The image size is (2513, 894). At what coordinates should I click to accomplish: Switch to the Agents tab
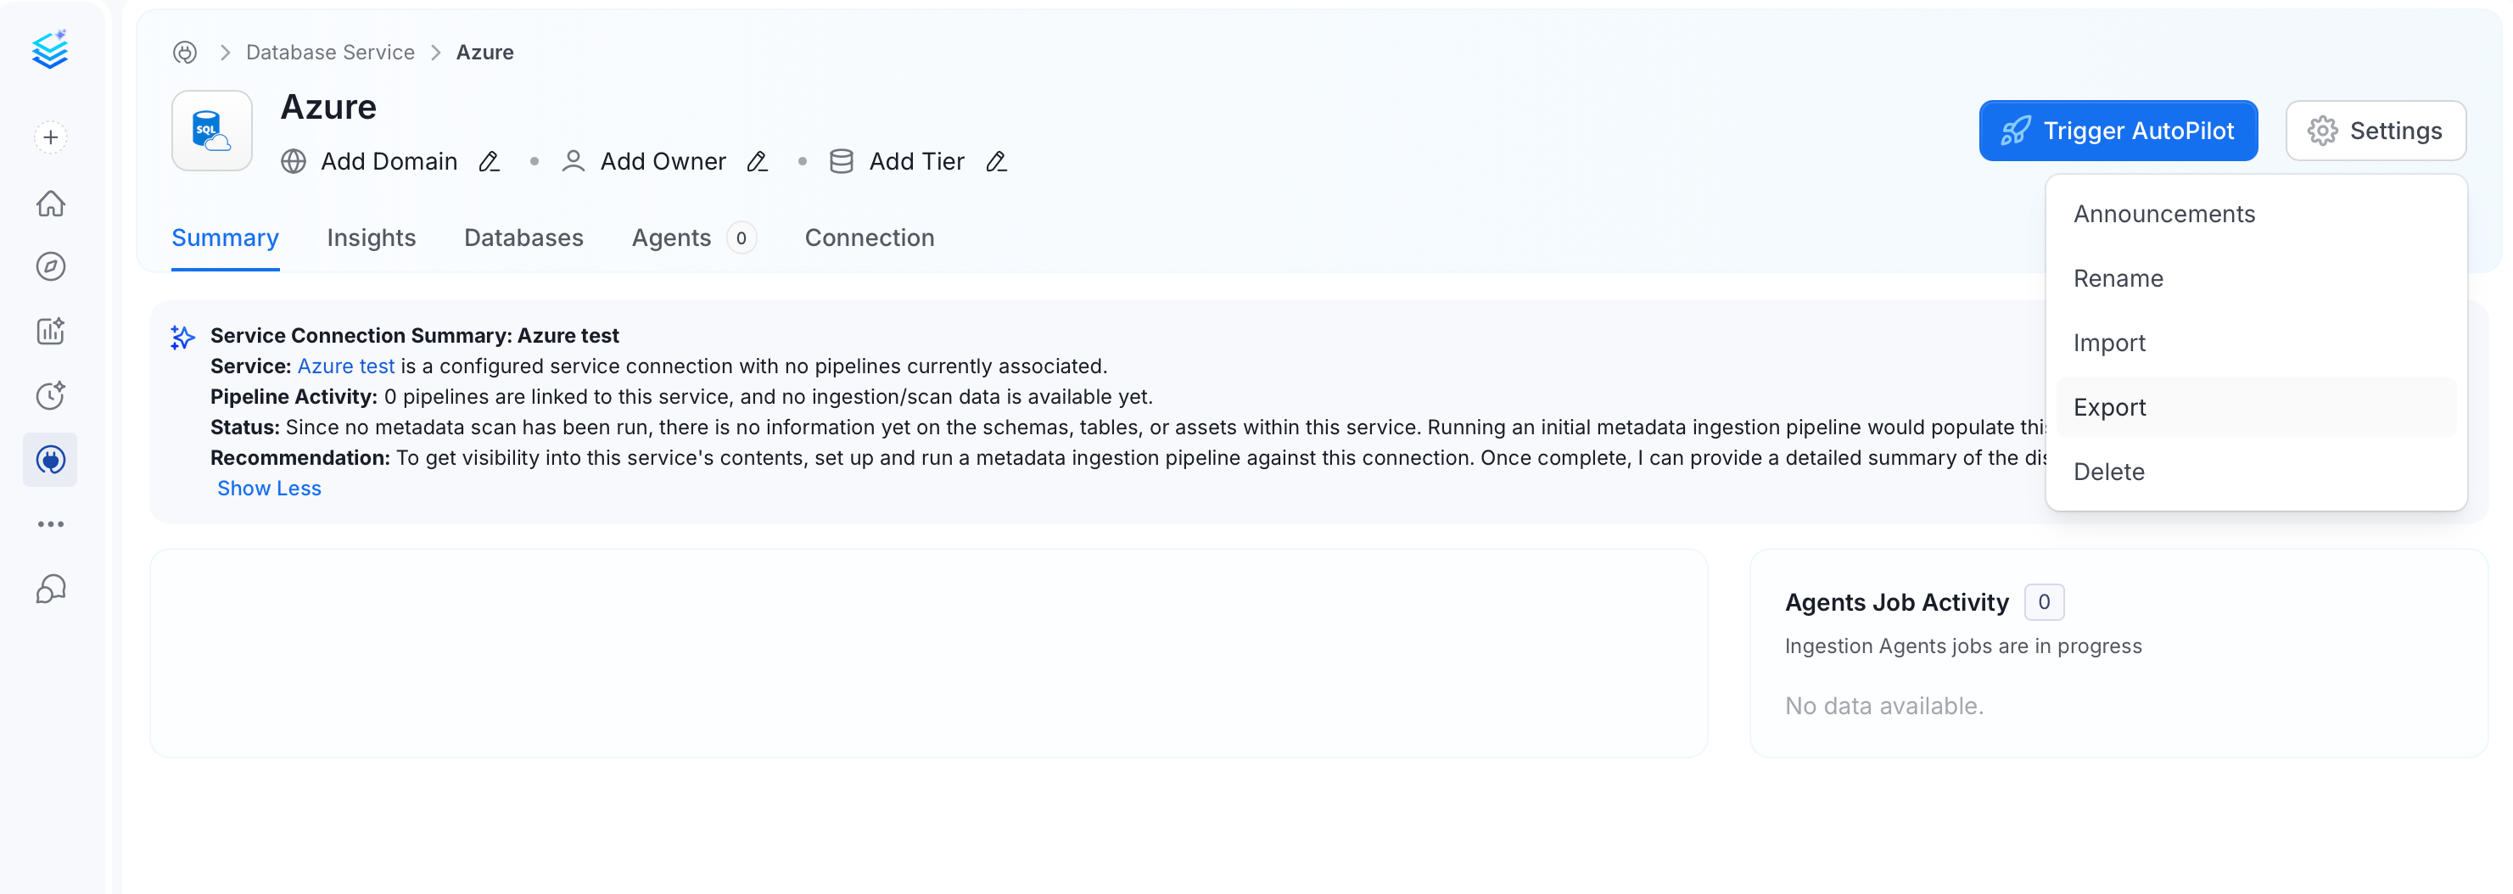click(x=694, y=237)
